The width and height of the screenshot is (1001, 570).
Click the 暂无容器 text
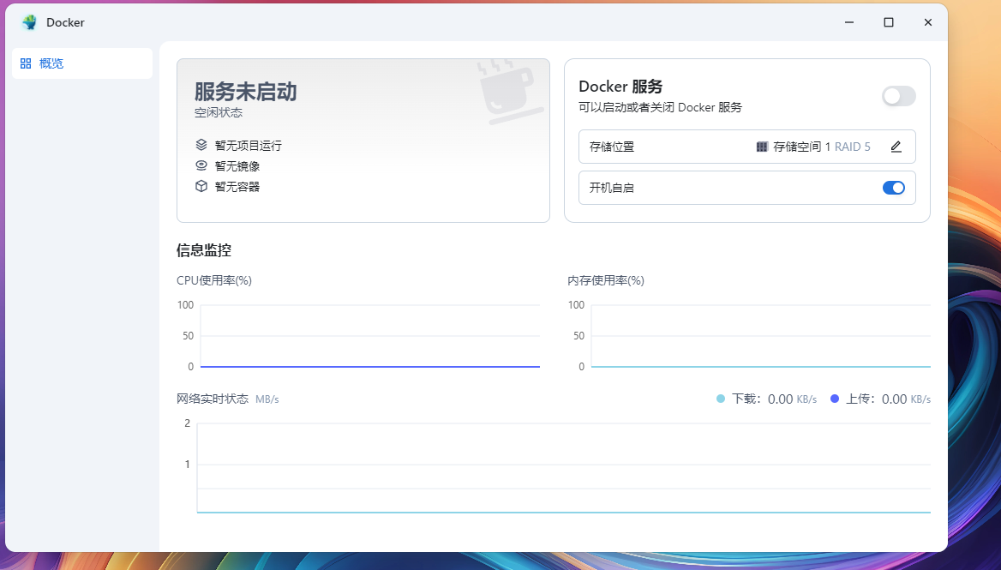pos(237,186)
